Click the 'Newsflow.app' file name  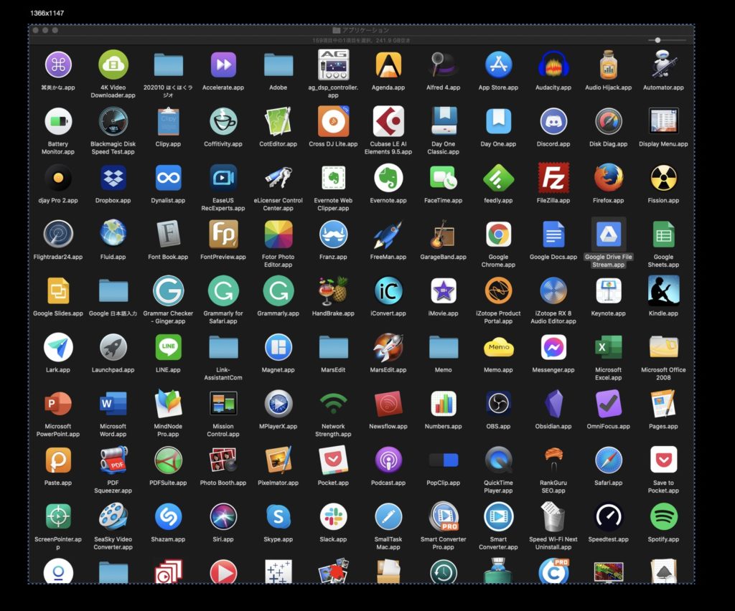(x=388, y=427)
